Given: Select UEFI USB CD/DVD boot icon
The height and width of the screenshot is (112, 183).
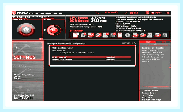Looking at the screenshot, I should pos(98,35).
